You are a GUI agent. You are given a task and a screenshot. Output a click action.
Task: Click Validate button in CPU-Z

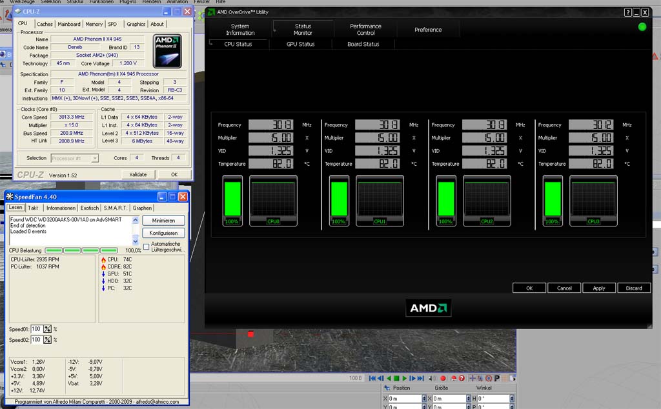138,174
